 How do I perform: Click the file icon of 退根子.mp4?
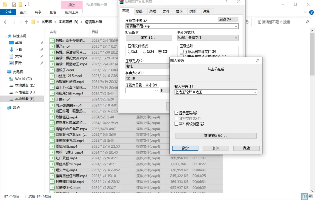coord(52,70)
